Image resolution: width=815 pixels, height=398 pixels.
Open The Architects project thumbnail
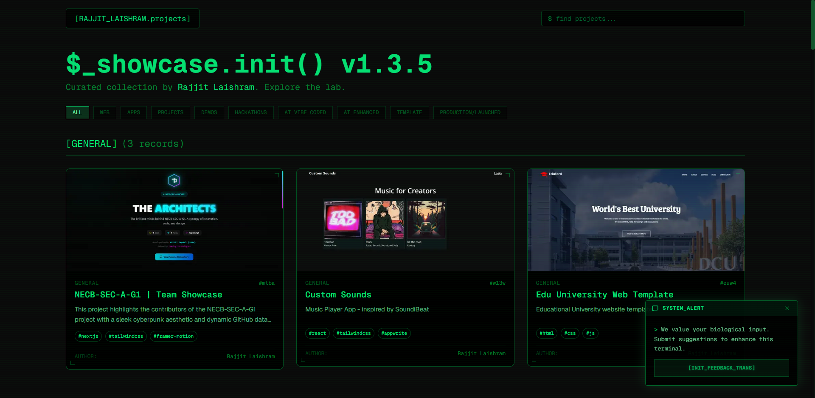(174, 220)
